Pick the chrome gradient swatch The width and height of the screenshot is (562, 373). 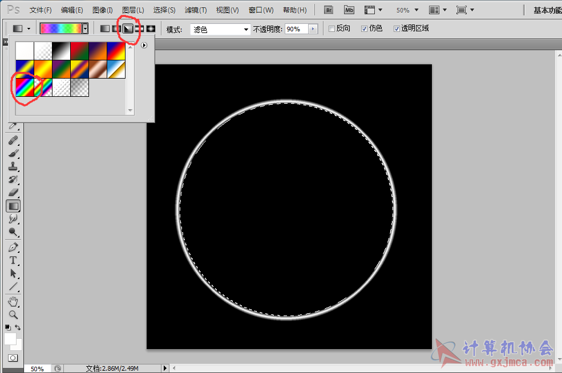116,69
